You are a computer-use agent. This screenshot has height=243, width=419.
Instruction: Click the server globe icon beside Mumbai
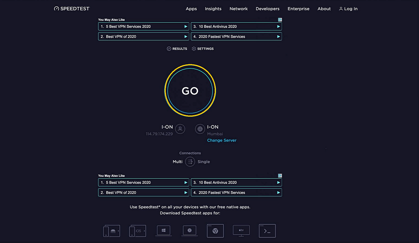[x=200, y=129]
